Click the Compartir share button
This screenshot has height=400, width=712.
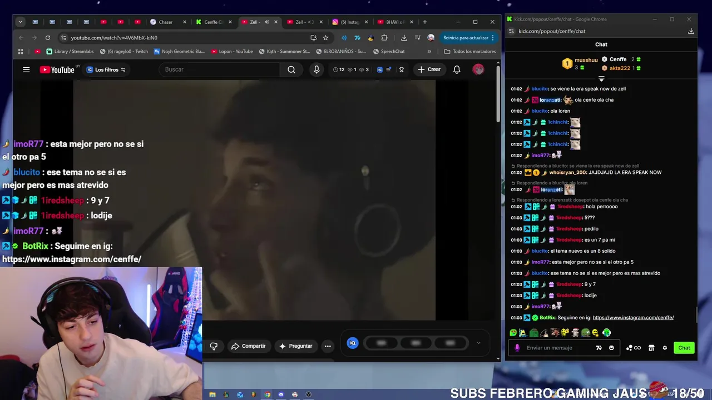click(248, 346)
